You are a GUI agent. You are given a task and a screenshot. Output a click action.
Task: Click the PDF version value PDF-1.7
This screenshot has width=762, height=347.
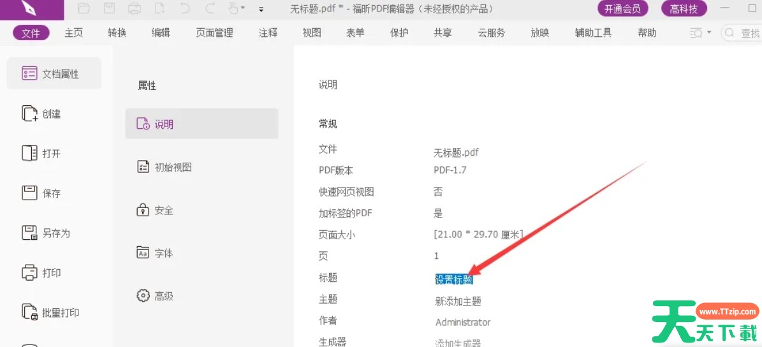point(450,170)
